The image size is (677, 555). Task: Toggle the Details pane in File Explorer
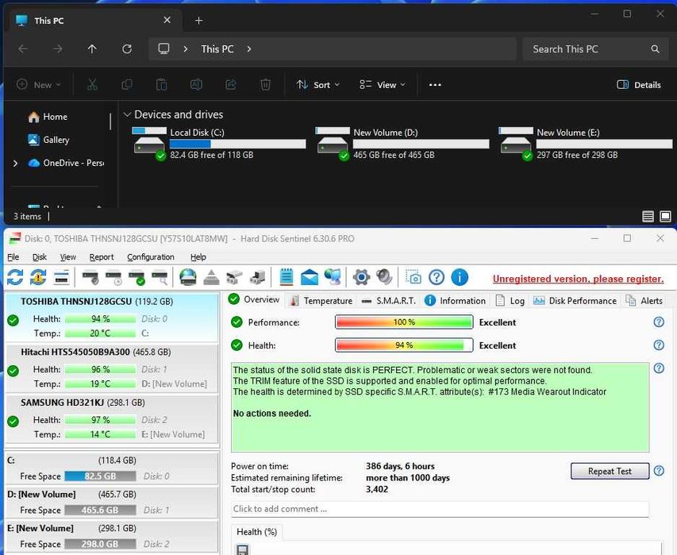tap(639, 85)
